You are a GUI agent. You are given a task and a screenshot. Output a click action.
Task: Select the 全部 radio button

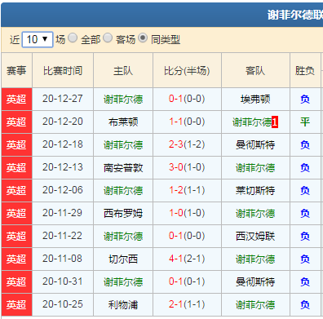pyautogui.click(x=73, y=38)
